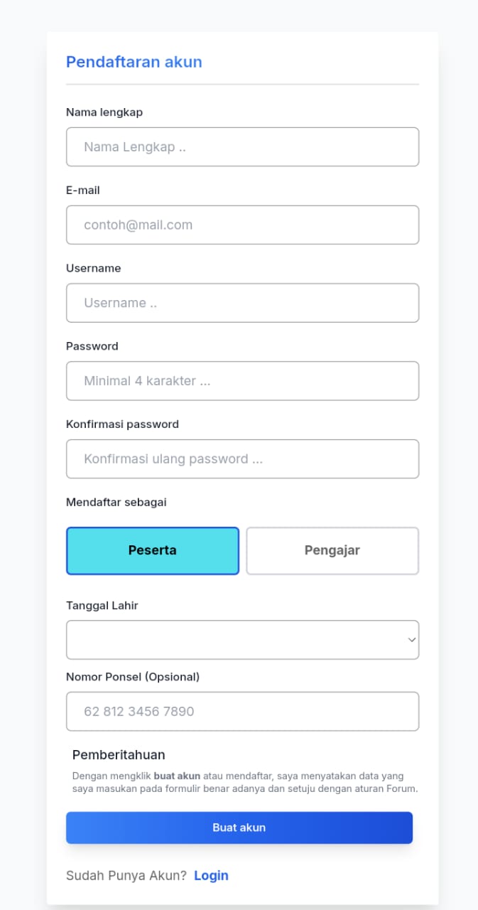The width and height of the screenshot is (478, 910).
Task: Open the Login link
Action: point(211,875)
